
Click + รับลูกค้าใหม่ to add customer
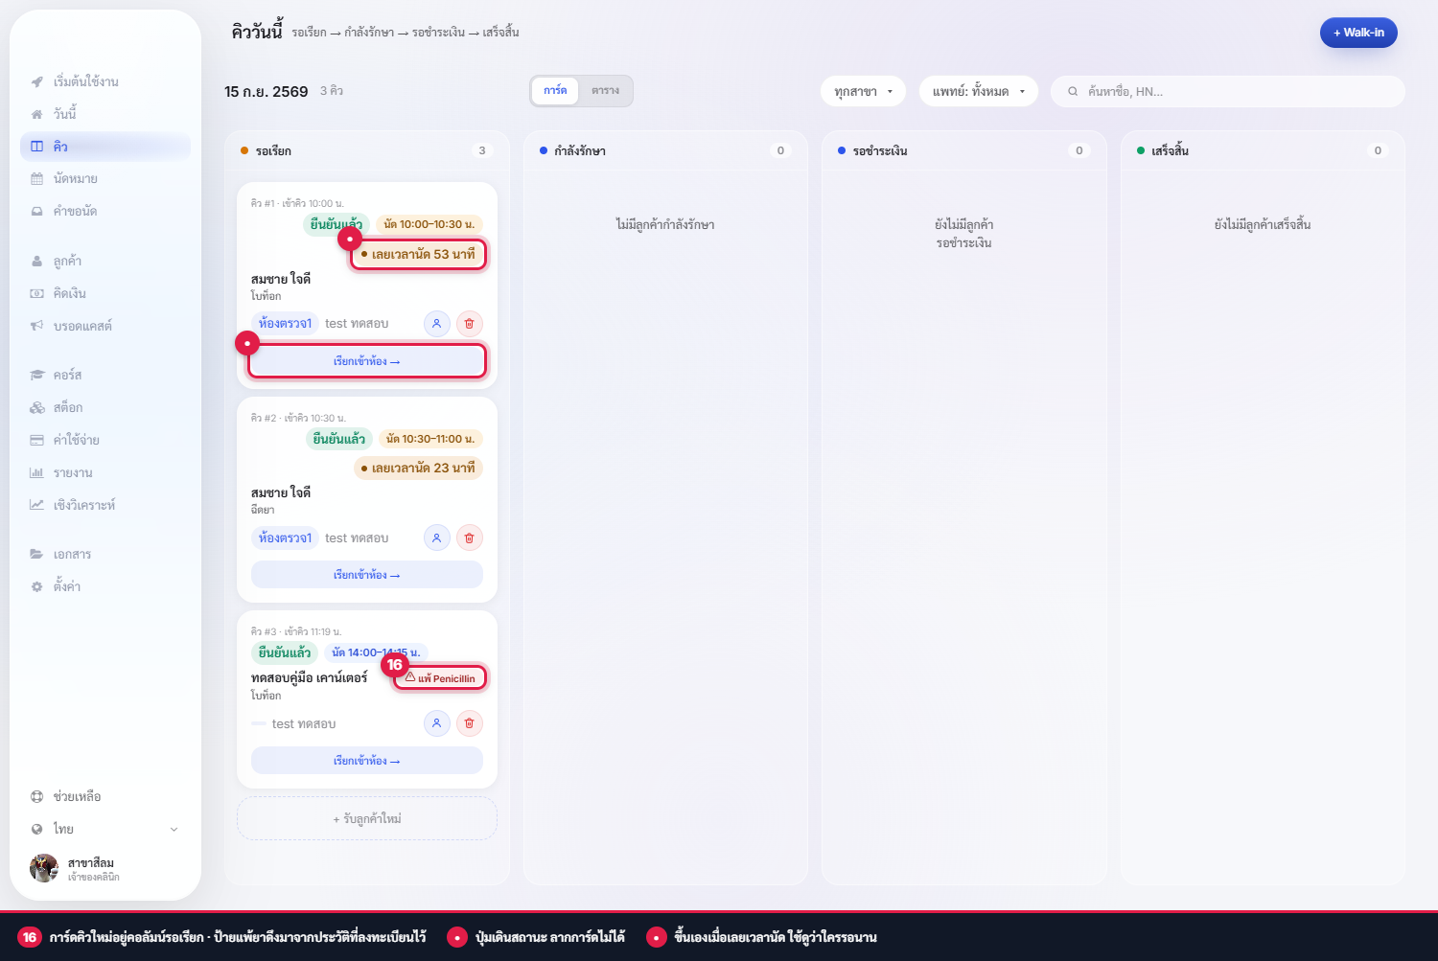367,819
